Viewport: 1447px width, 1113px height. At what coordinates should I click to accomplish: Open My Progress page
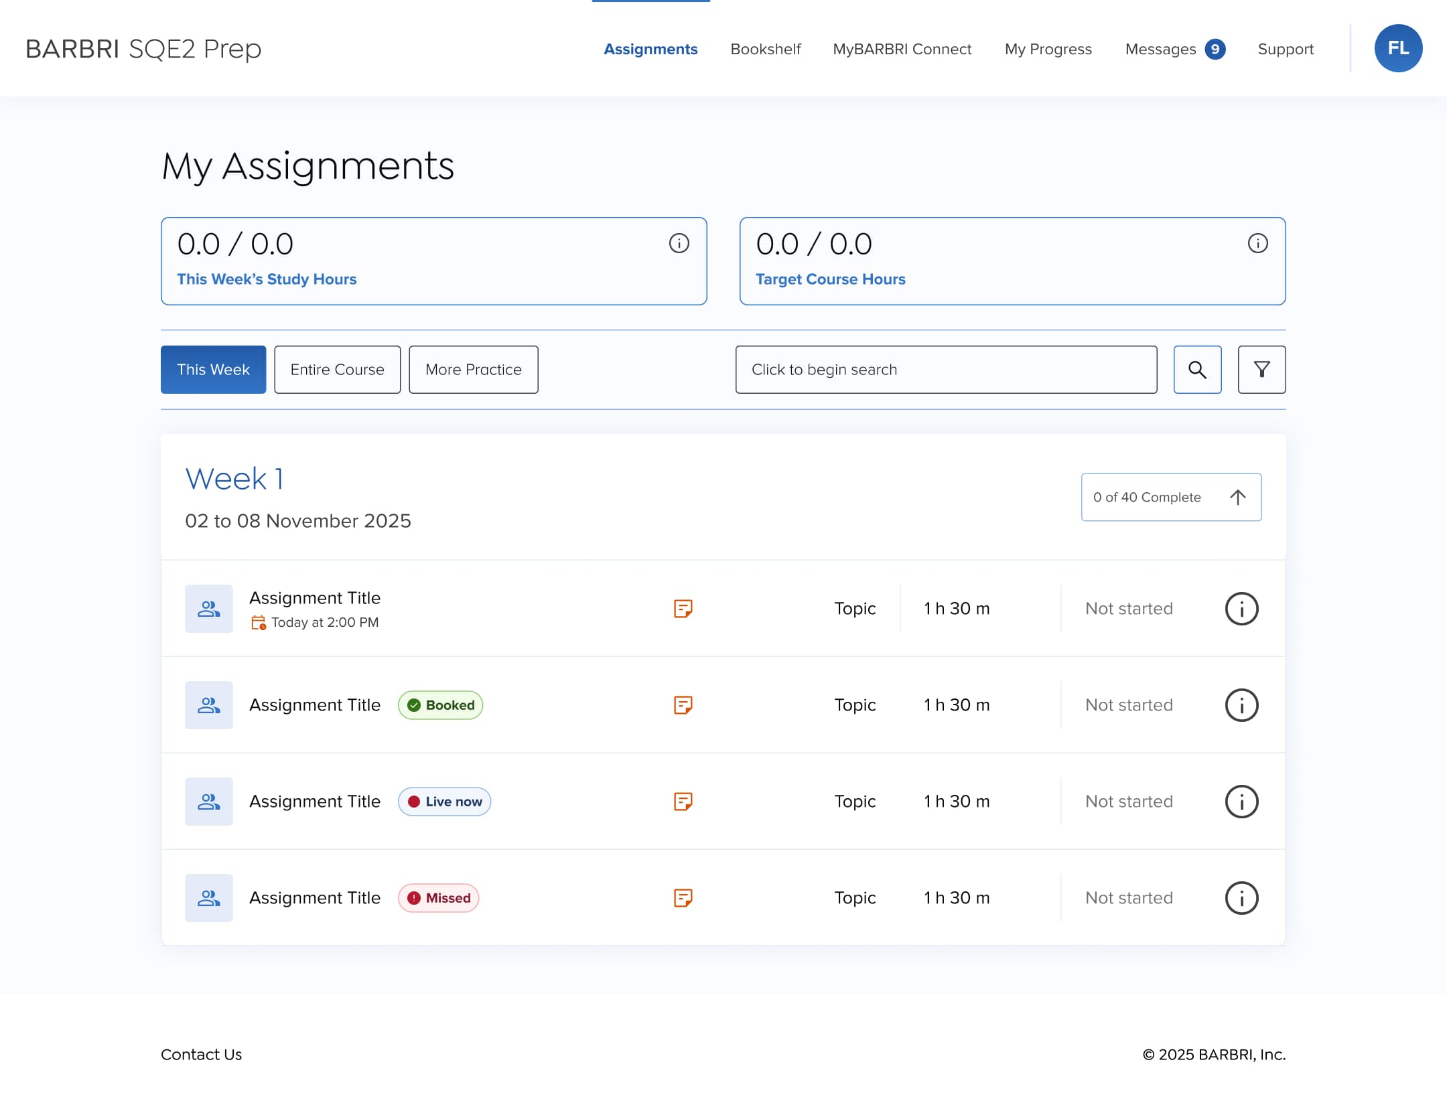(1048, 49)
